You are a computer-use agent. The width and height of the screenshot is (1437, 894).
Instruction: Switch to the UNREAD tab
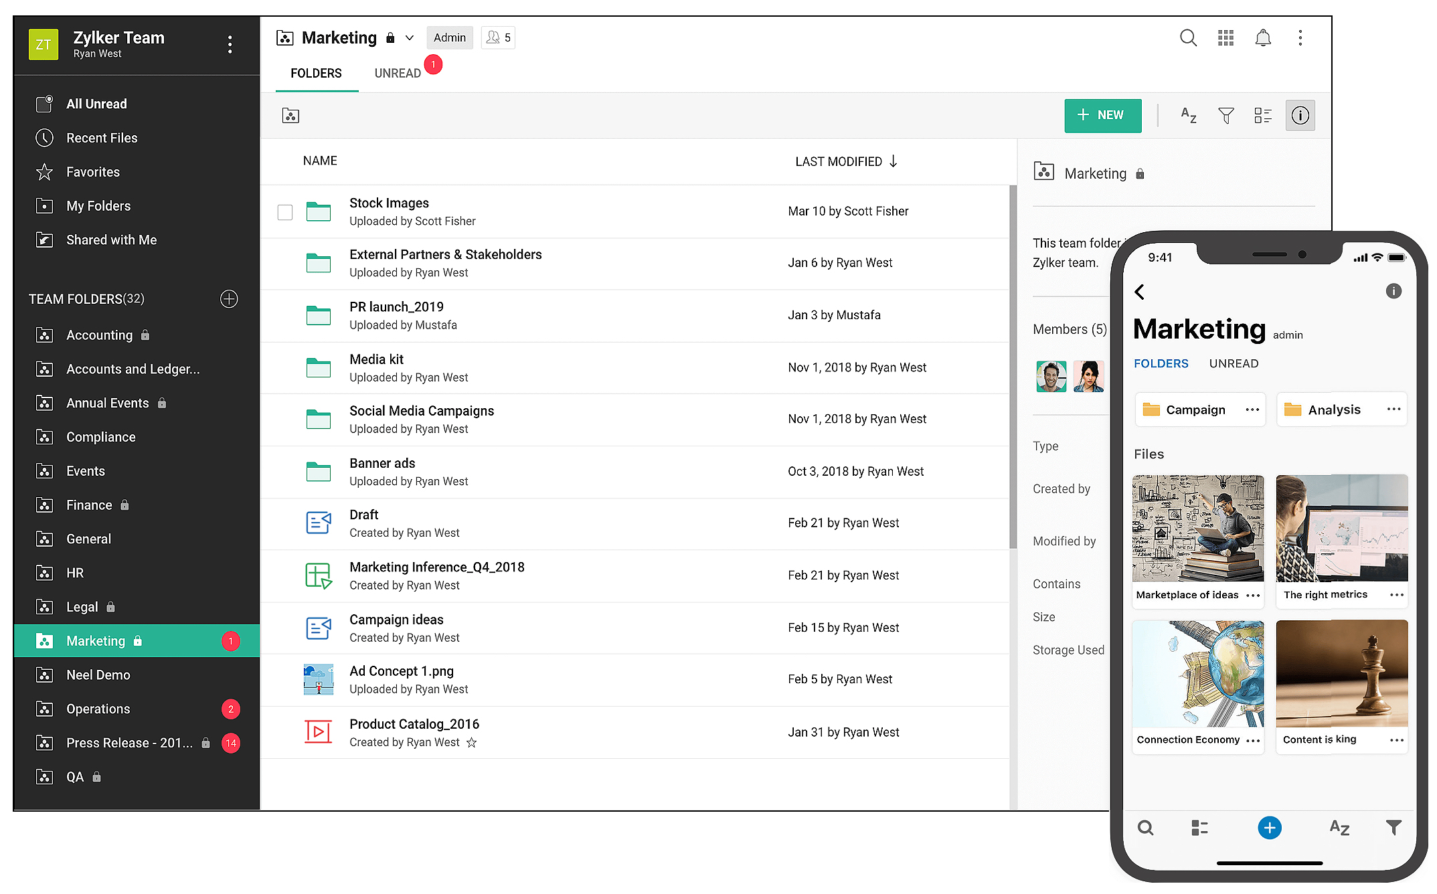pyautogui.click(x=398, y=74)
